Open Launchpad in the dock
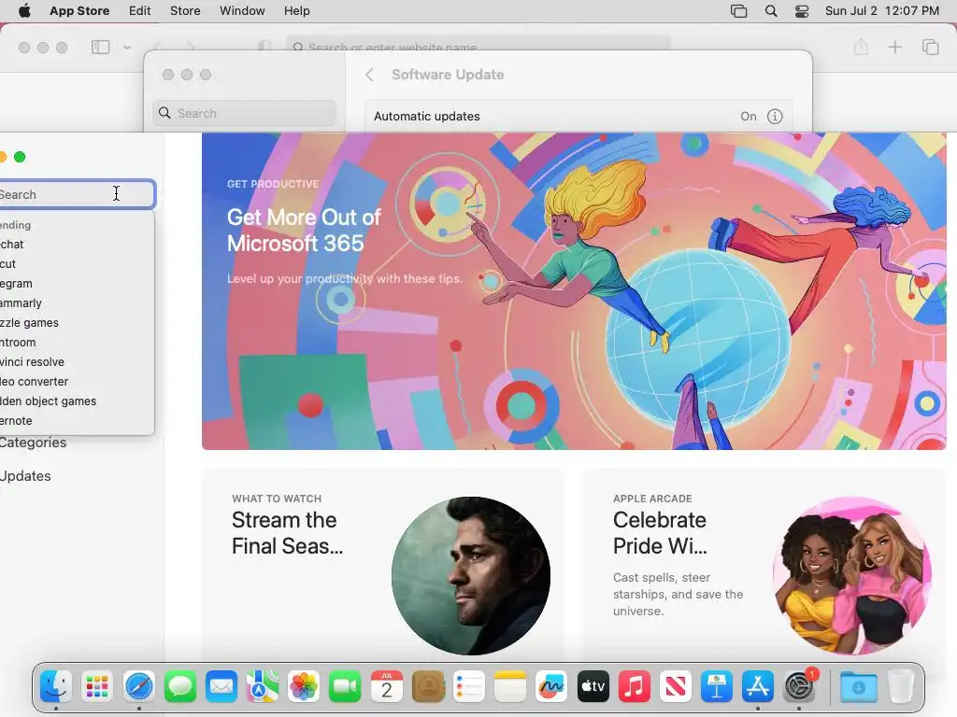Screen dimensions: 957x717 click(x=97, y=687)
